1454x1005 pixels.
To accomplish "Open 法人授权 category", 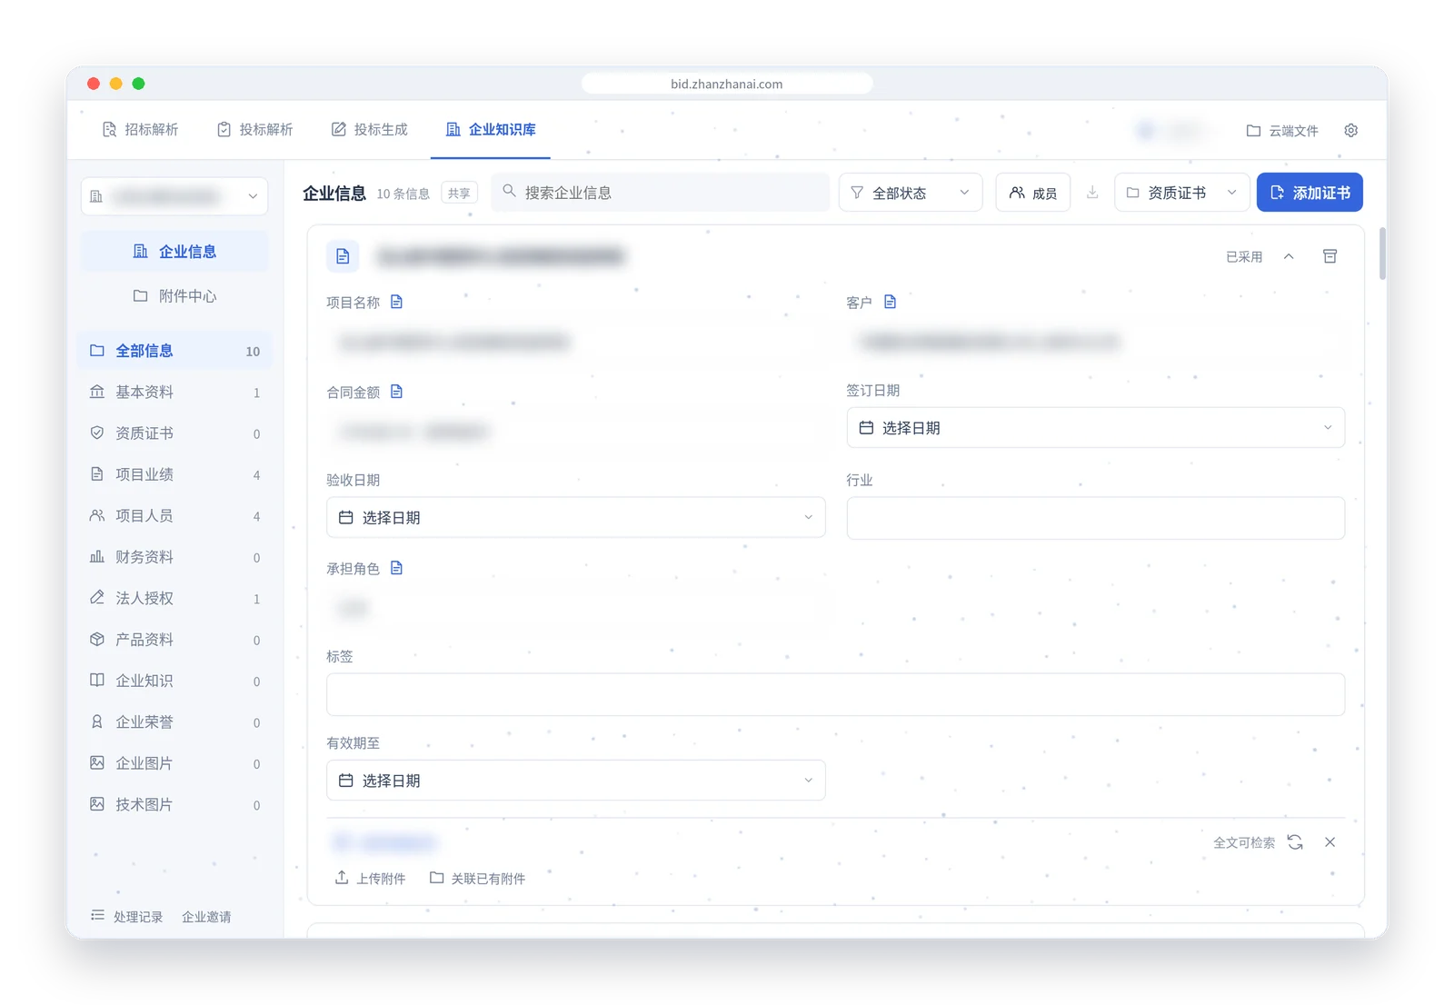I will tap(175, 598).
